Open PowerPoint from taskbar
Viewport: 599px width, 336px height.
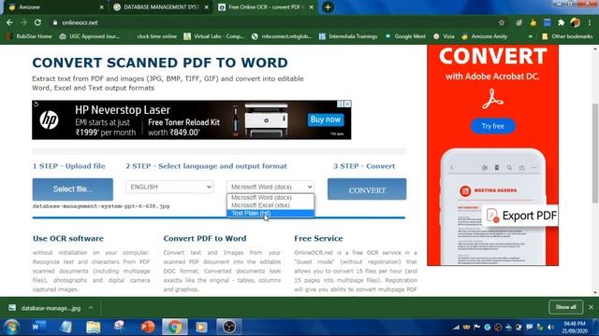(147, 327)
